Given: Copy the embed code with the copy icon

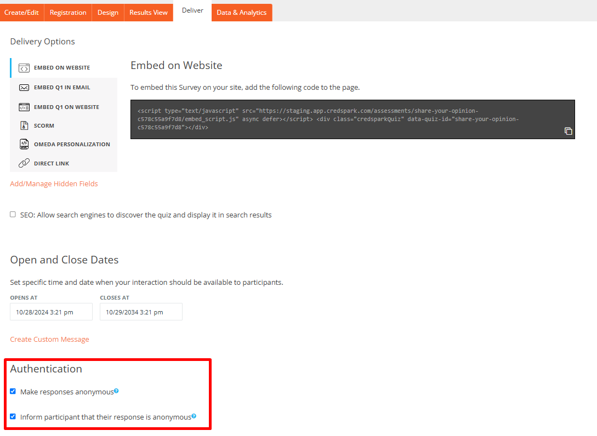Looking at the screenshot, I should (x=568, y=131).
